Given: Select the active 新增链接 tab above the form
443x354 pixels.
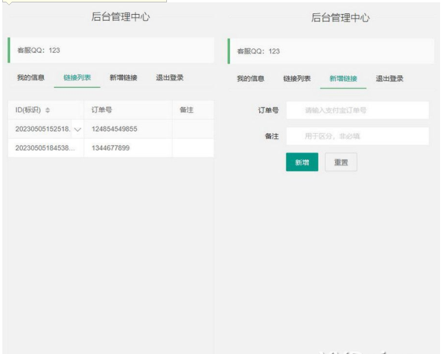Looking at the screenshot, I should pyautogui.click(x=343, y=79).
